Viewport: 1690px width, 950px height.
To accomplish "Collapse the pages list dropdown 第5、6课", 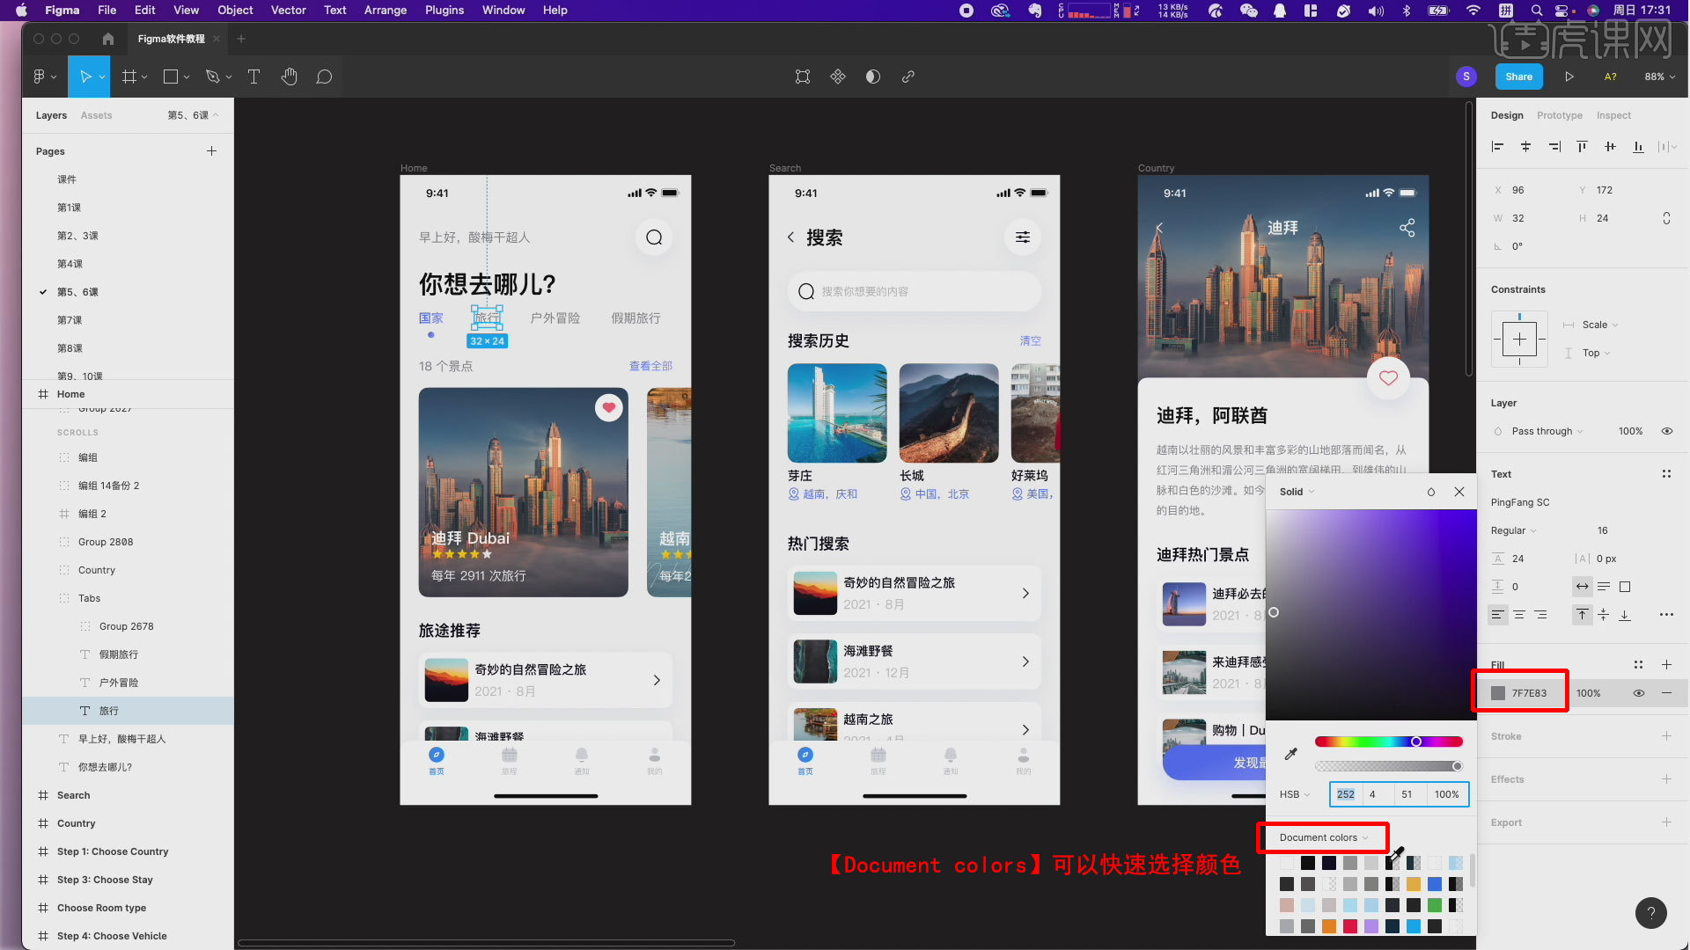I will click(193, 115).
